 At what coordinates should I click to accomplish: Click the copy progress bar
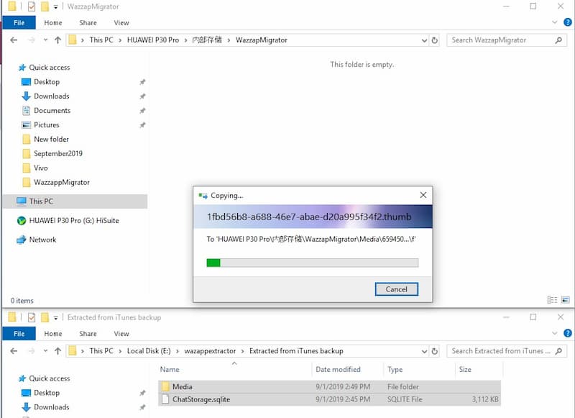(312, 263)
